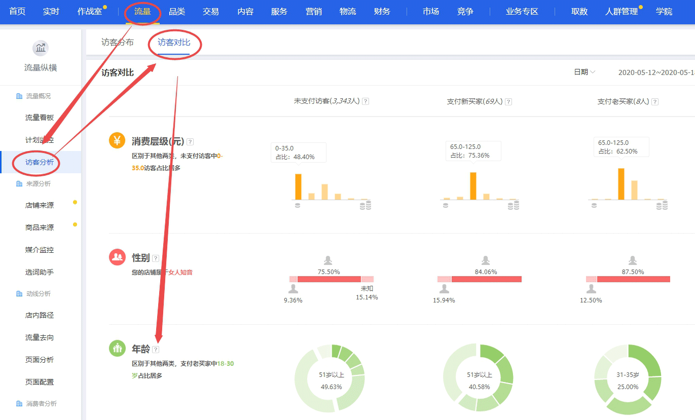Click help icon beside 支付老买家
Screen dimensions: 695x420
[x=655, y=102]
